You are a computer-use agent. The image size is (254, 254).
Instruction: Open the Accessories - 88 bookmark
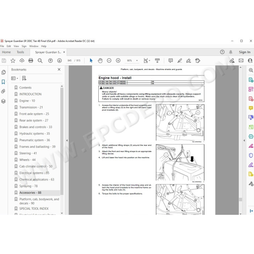pos(30,193)
